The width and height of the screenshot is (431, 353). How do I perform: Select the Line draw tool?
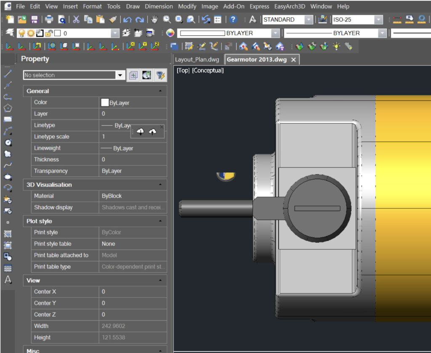(x=8, y=74)
